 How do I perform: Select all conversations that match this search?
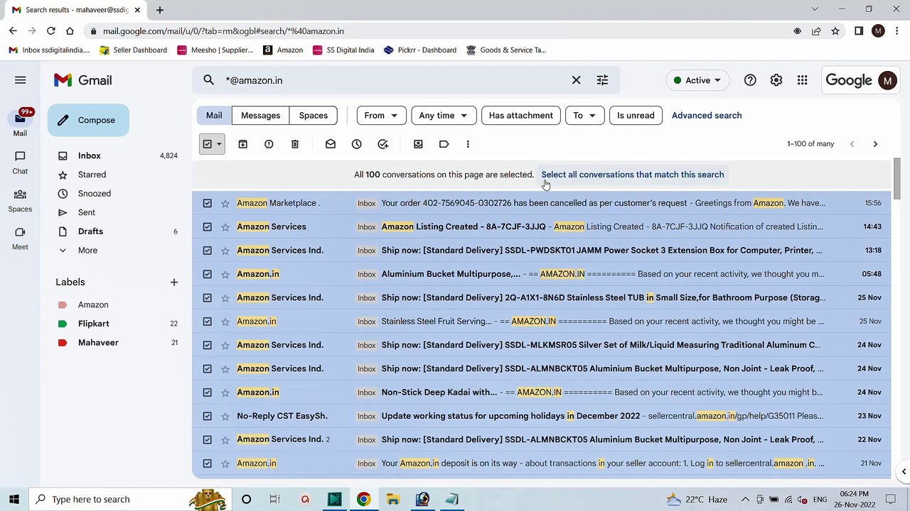click(633, 175)
